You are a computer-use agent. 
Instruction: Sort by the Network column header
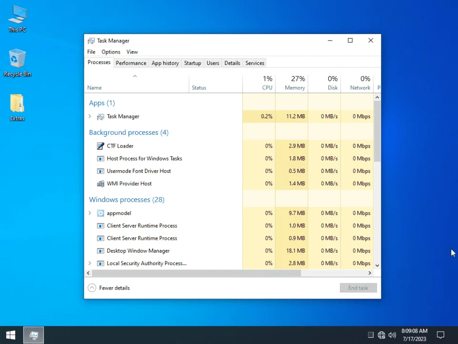point(357,83)
